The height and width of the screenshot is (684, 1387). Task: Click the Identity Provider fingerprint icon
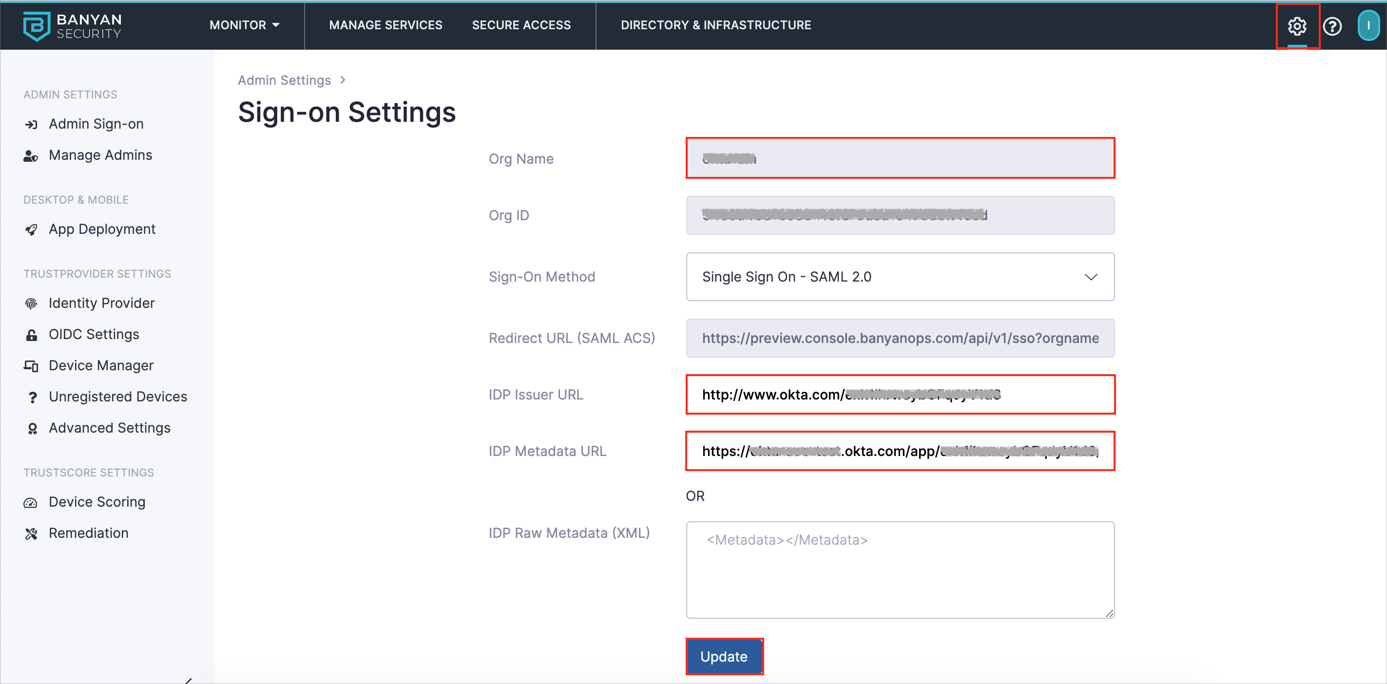31,304
